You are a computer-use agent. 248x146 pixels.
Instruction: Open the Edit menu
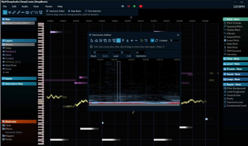[14, 6]
